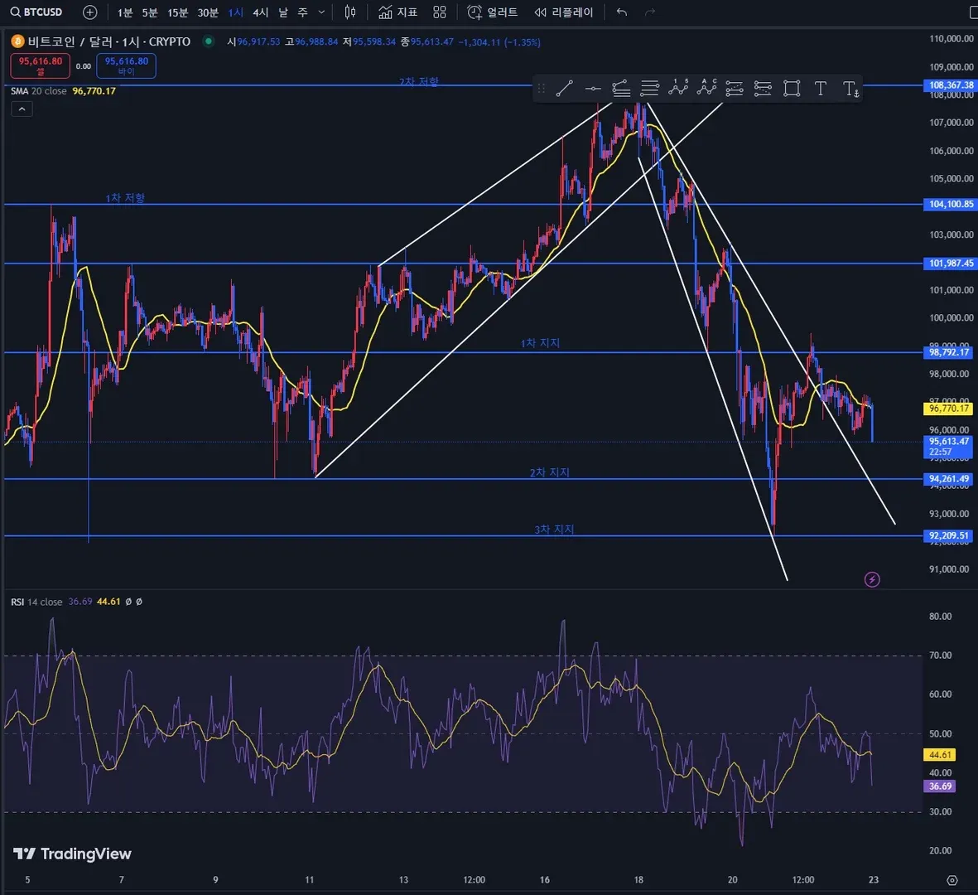Click the blue 95,616.80 buy button
The image size is (978, 895).
pos(126,65)
